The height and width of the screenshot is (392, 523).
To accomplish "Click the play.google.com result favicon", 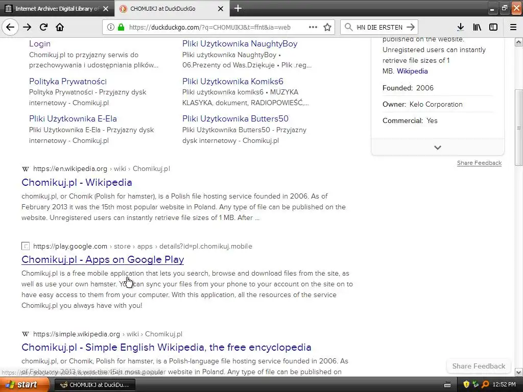I will pos(26,247).
